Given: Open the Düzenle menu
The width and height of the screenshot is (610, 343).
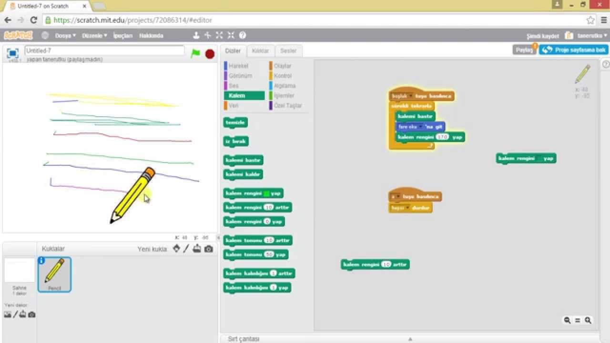Looking at the screenshot, I should [x=94, y=36].
